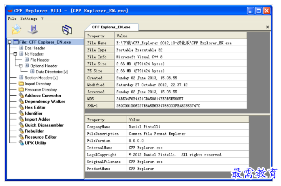This screenshot has width=281, height=186.
Task: Select the FileVersion value 8.0.0.0
Action: pos(136,141)
